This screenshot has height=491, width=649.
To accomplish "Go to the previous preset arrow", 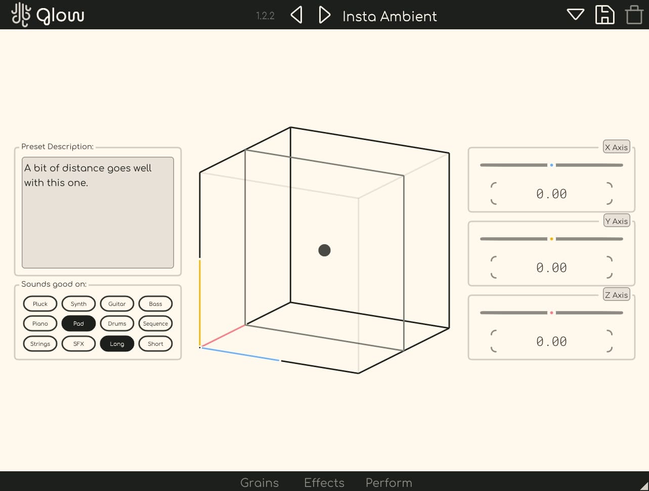I will 296,15.
